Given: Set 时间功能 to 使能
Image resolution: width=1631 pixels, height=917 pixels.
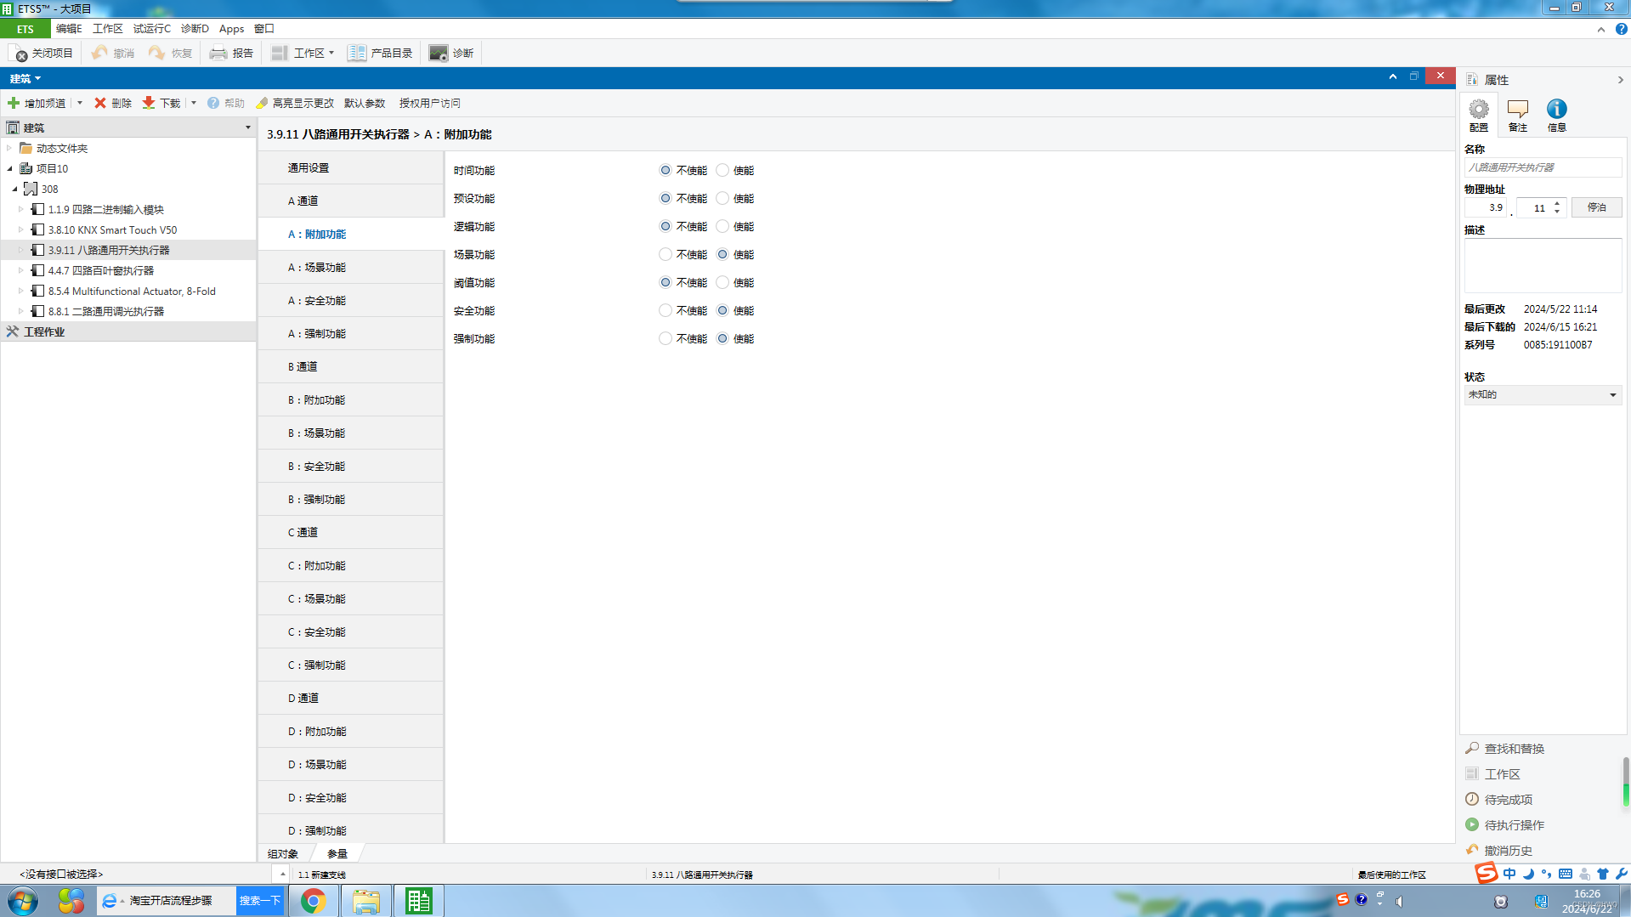Looking at the screenshot, I should pos(722,171).
